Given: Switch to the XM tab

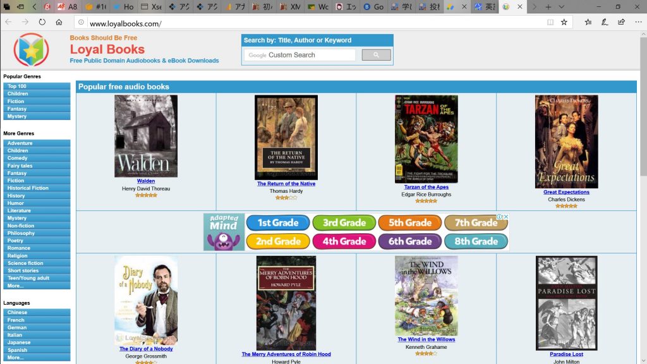Looking at the screenshot, I should 291,6.
